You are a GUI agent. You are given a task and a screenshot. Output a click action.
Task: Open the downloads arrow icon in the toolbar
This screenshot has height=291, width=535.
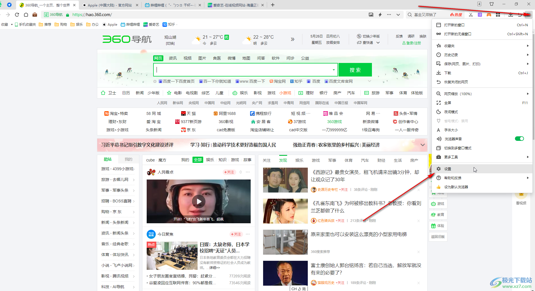(x=510, y=15)
